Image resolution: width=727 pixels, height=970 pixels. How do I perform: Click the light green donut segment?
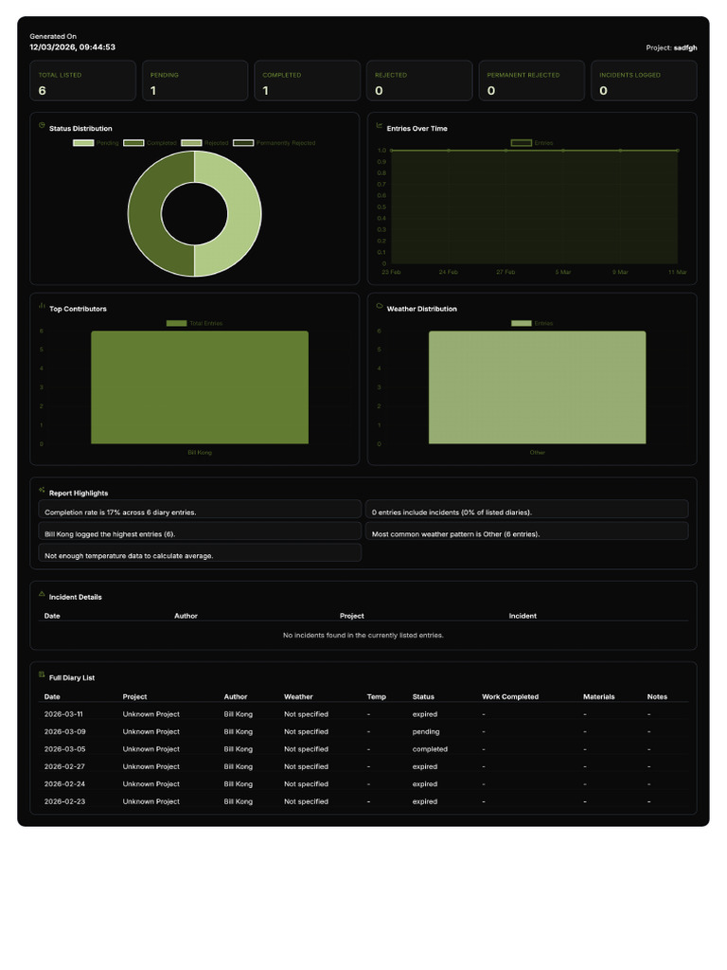click(x=244, y=213)
